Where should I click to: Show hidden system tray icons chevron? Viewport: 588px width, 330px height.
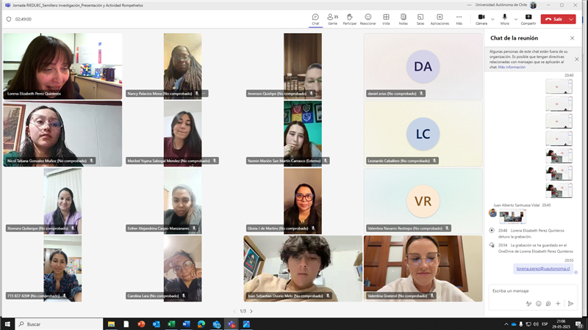click(x=506, y=324)
